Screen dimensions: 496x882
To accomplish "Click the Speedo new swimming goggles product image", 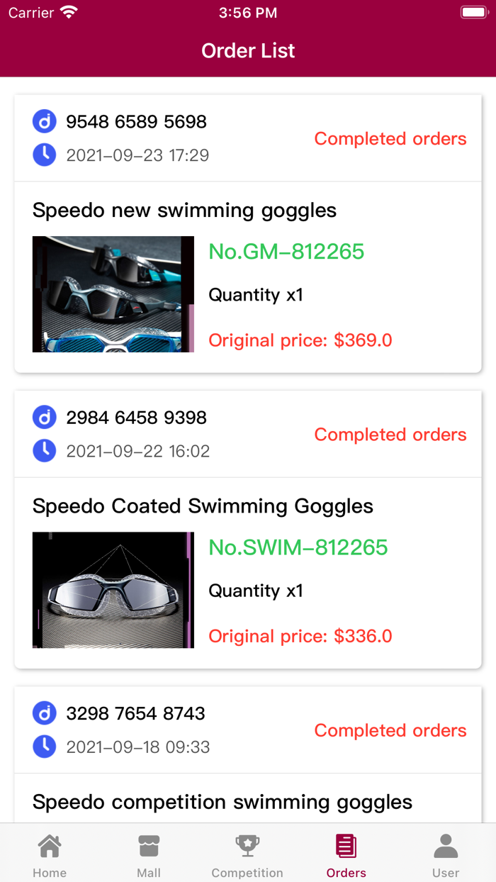I will [113, 294].
